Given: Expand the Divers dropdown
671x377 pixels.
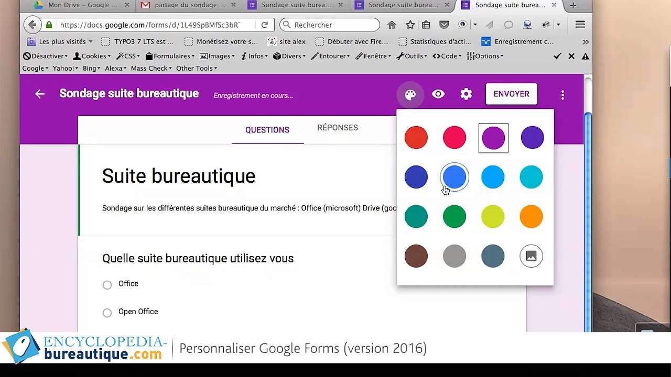Looking at the screenshot, I should [289, 56].
